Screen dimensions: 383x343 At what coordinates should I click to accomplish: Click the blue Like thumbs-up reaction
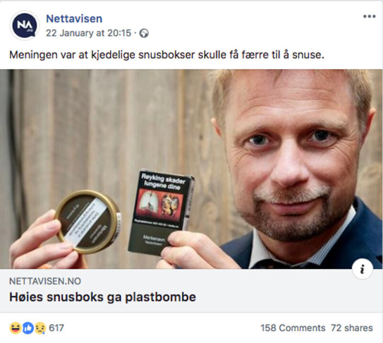coord(28,328)
